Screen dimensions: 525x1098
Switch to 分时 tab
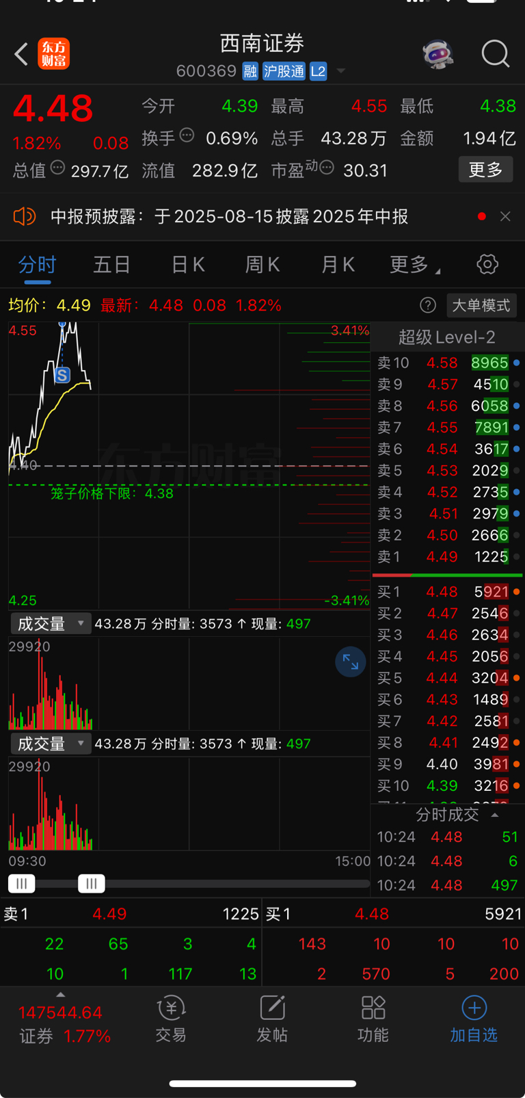click(38, 265)
